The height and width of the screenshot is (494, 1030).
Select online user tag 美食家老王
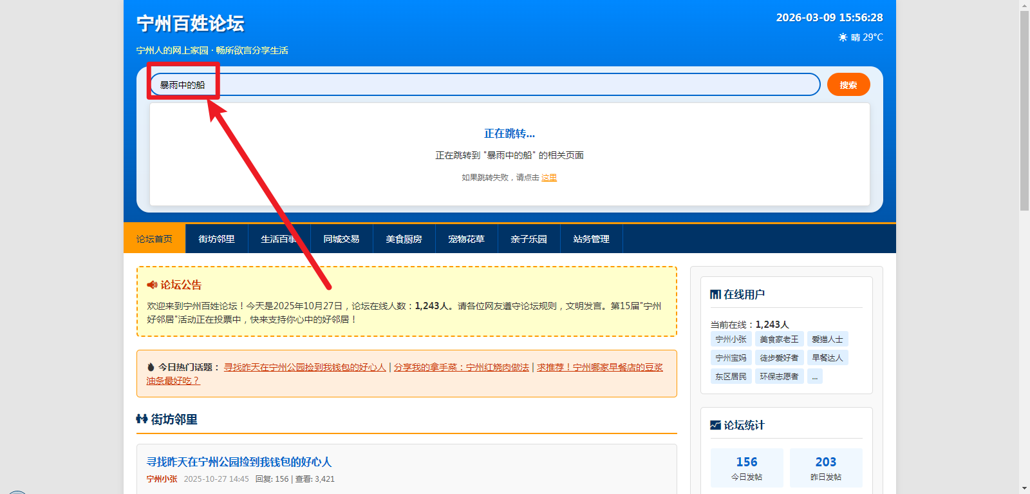click(x=779, y=339)
